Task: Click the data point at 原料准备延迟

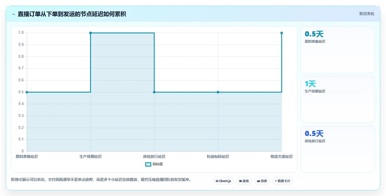Action: 27,92
